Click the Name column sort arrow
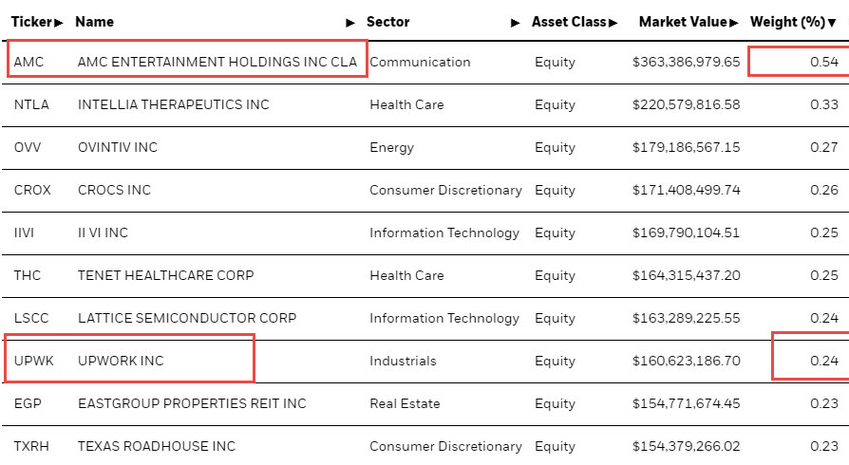 click(350, 23)
